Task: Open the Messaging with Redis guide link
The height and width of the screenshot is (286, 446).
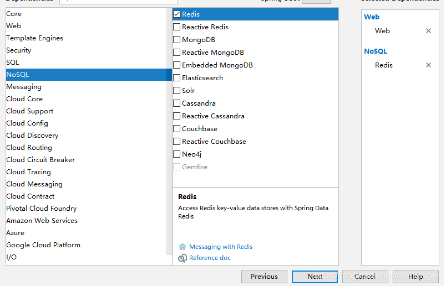Action: pos(221,247)
